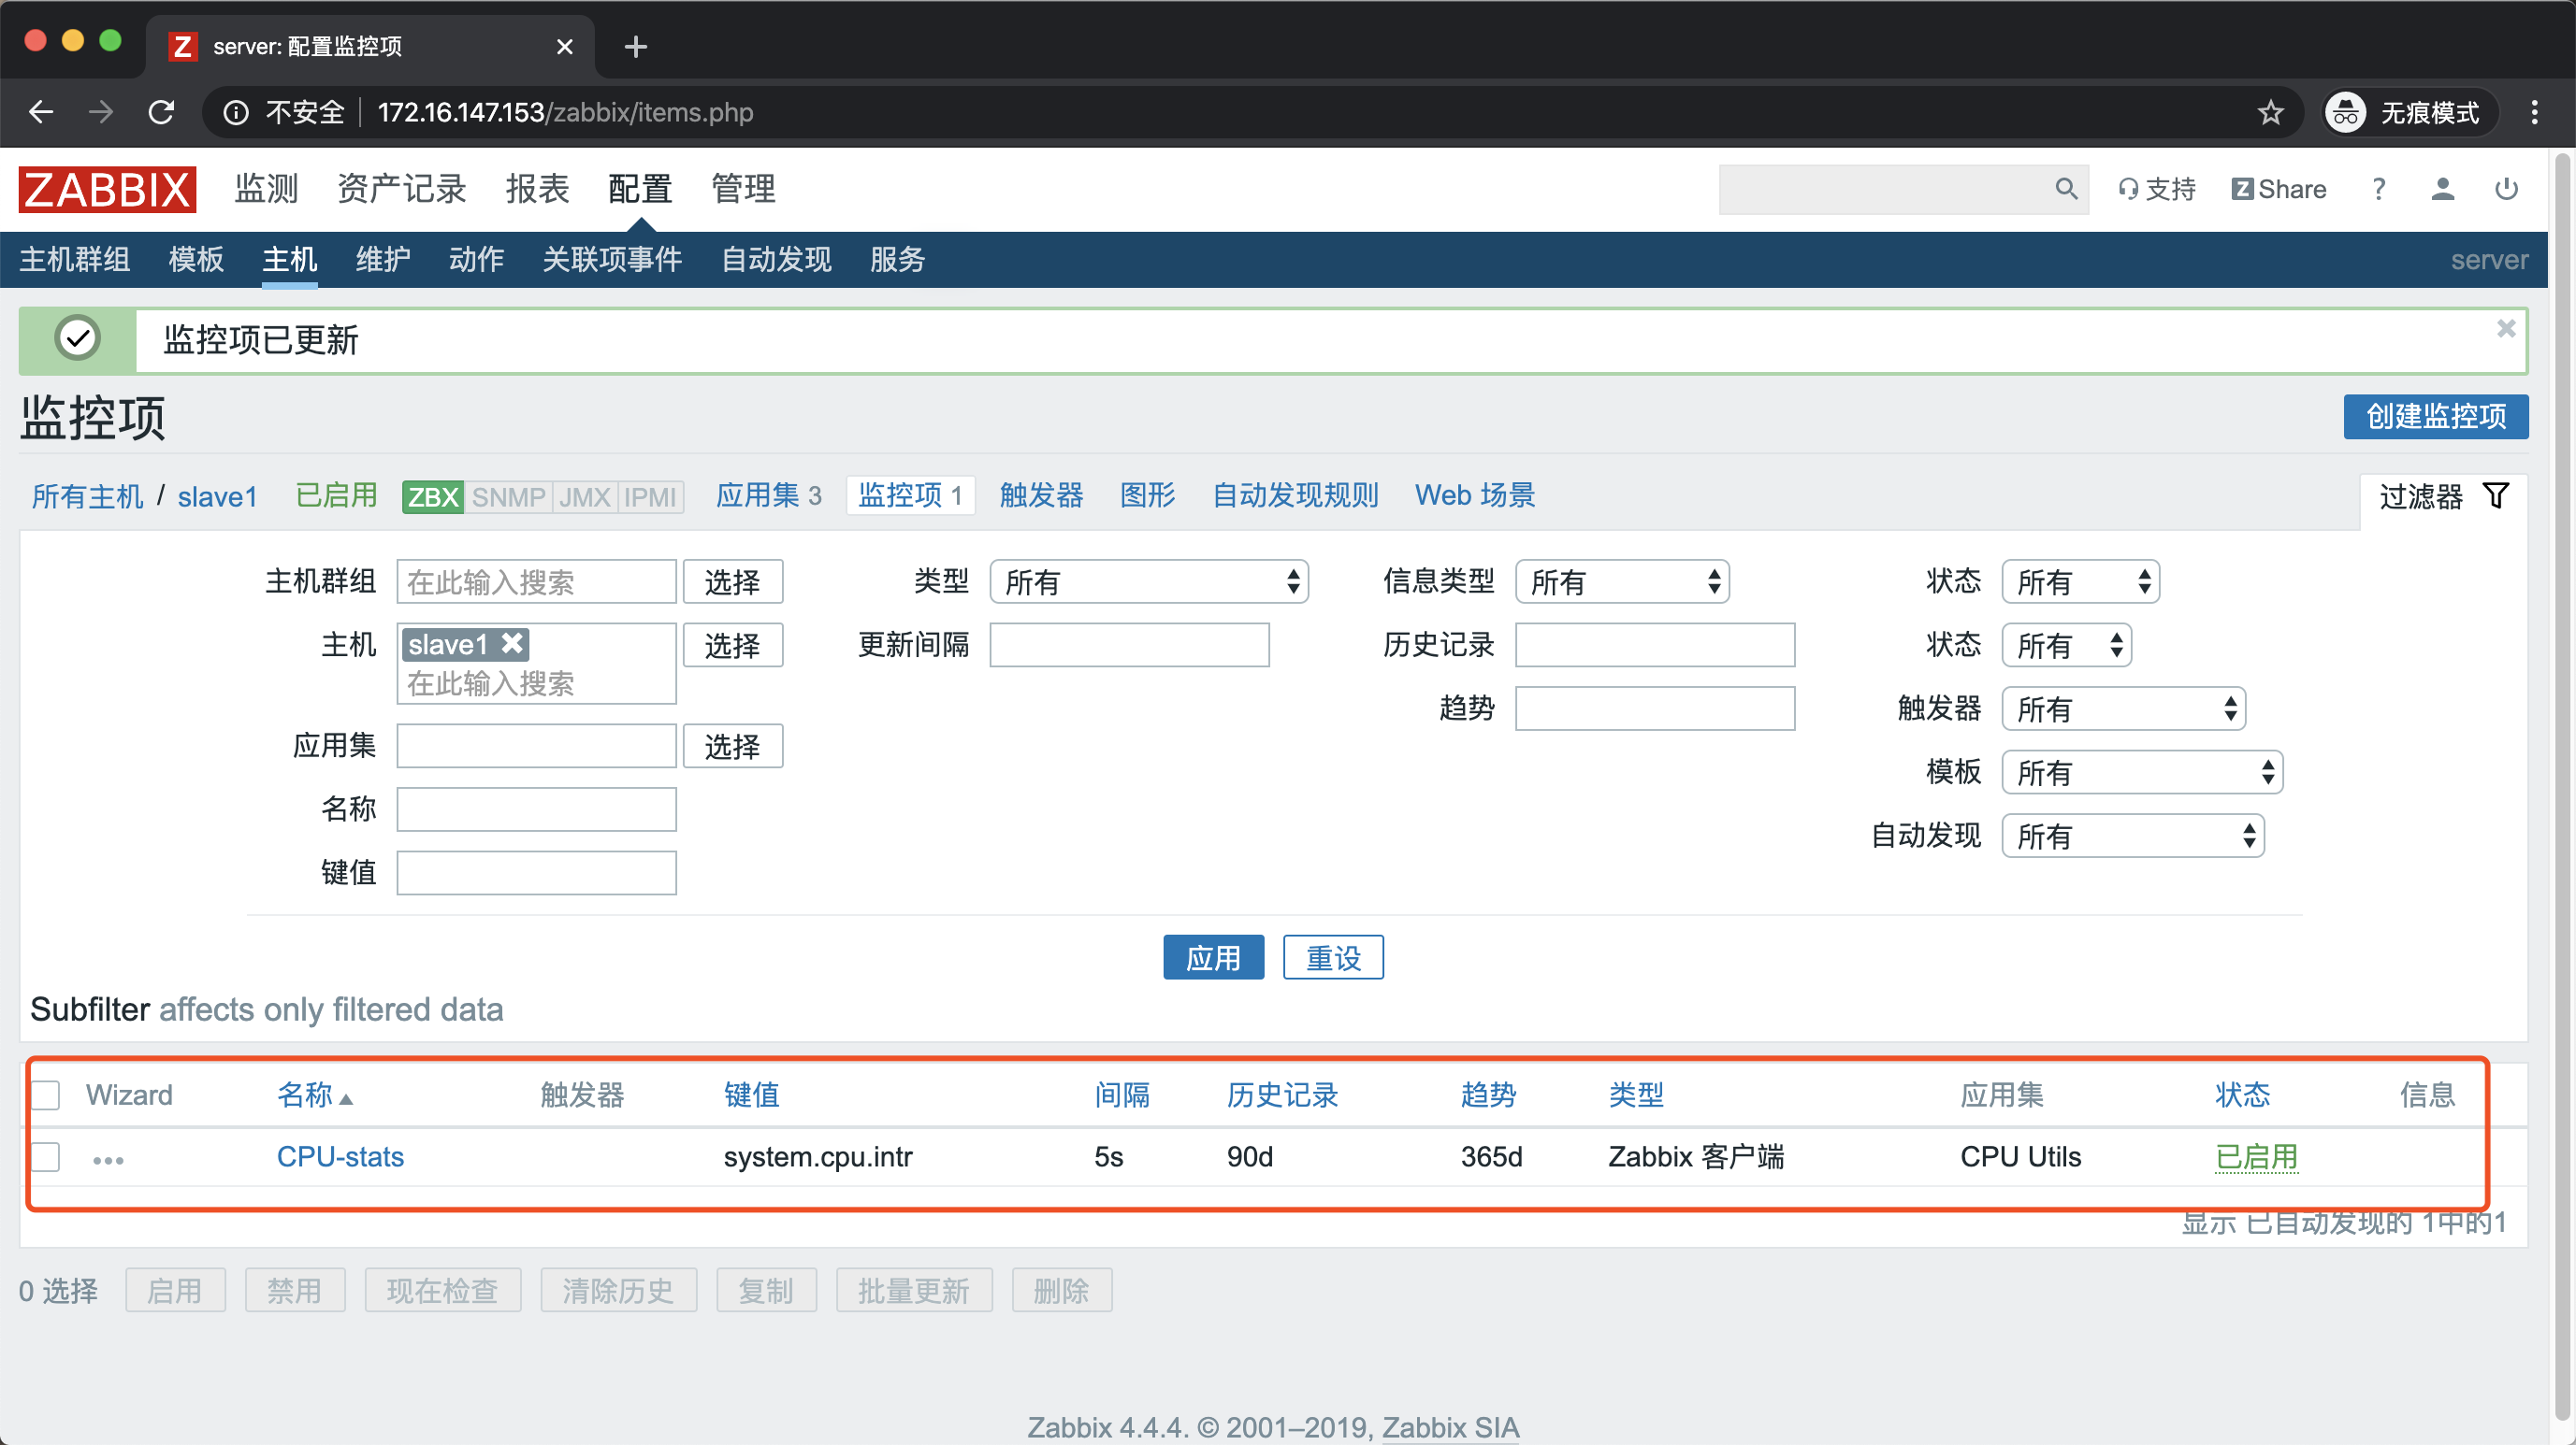This screenshot has width=2576, height=1445.
Task: Toggle the select-all header checkbox
Action: [46, 1094]
